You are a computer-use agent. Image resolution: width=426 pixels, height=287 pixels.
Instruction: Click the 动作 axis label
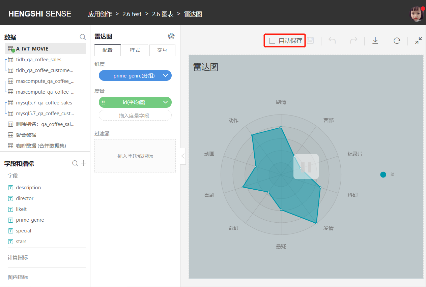[233, 120]
